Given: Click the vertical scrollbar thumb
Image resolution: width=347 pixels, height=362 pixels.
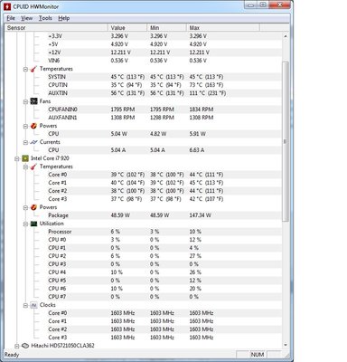Looking at the screenshot, I should (286, 142).
